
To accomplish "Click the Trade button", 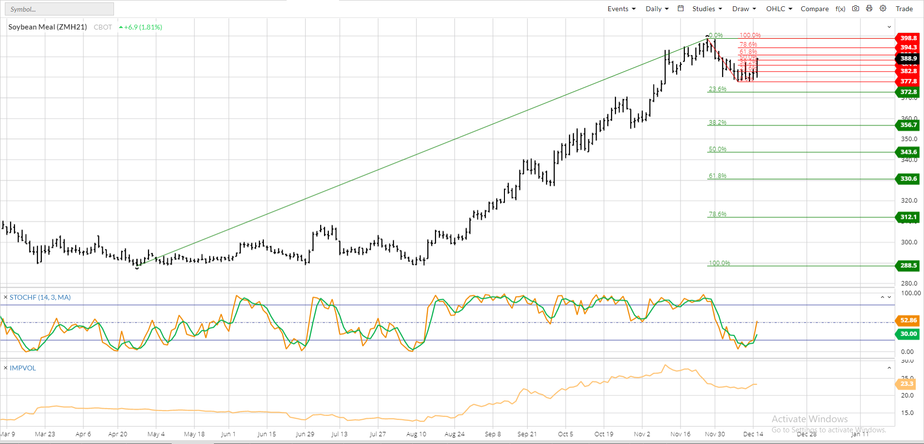I will tap(904, 9).
